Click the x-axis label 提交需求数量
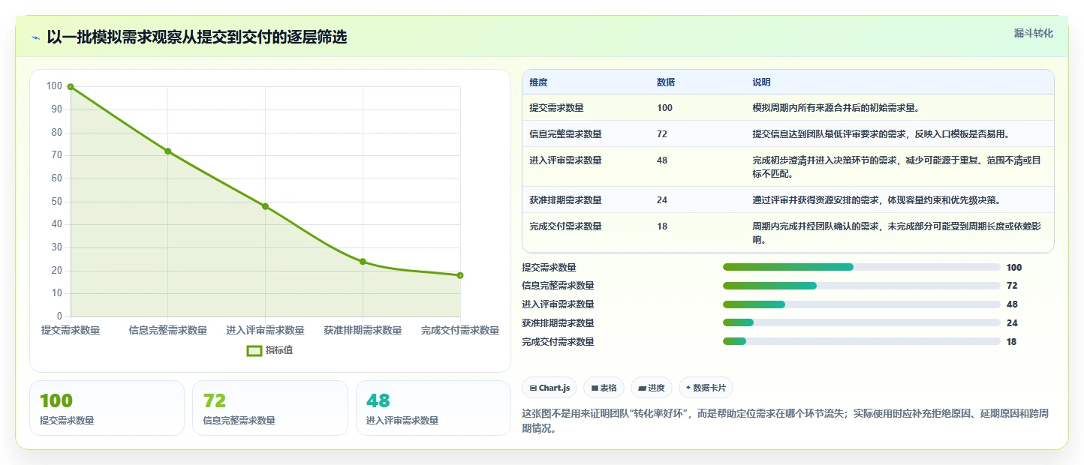This screenshot has height=465, width=1084. (71, 331)
